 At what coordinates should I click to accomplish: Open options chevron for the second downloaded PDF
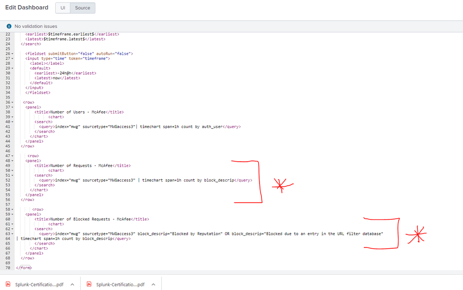pyautogui.click(x=153, y=284)
